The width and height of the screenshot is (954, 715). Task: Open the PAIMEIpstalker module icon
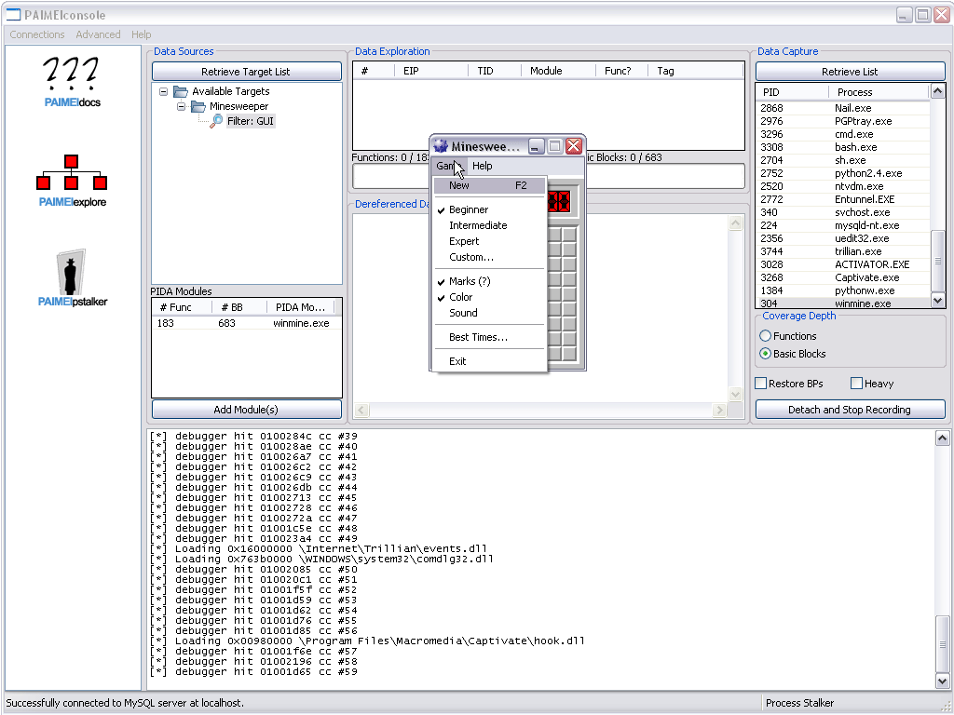(x=72, y=277)
